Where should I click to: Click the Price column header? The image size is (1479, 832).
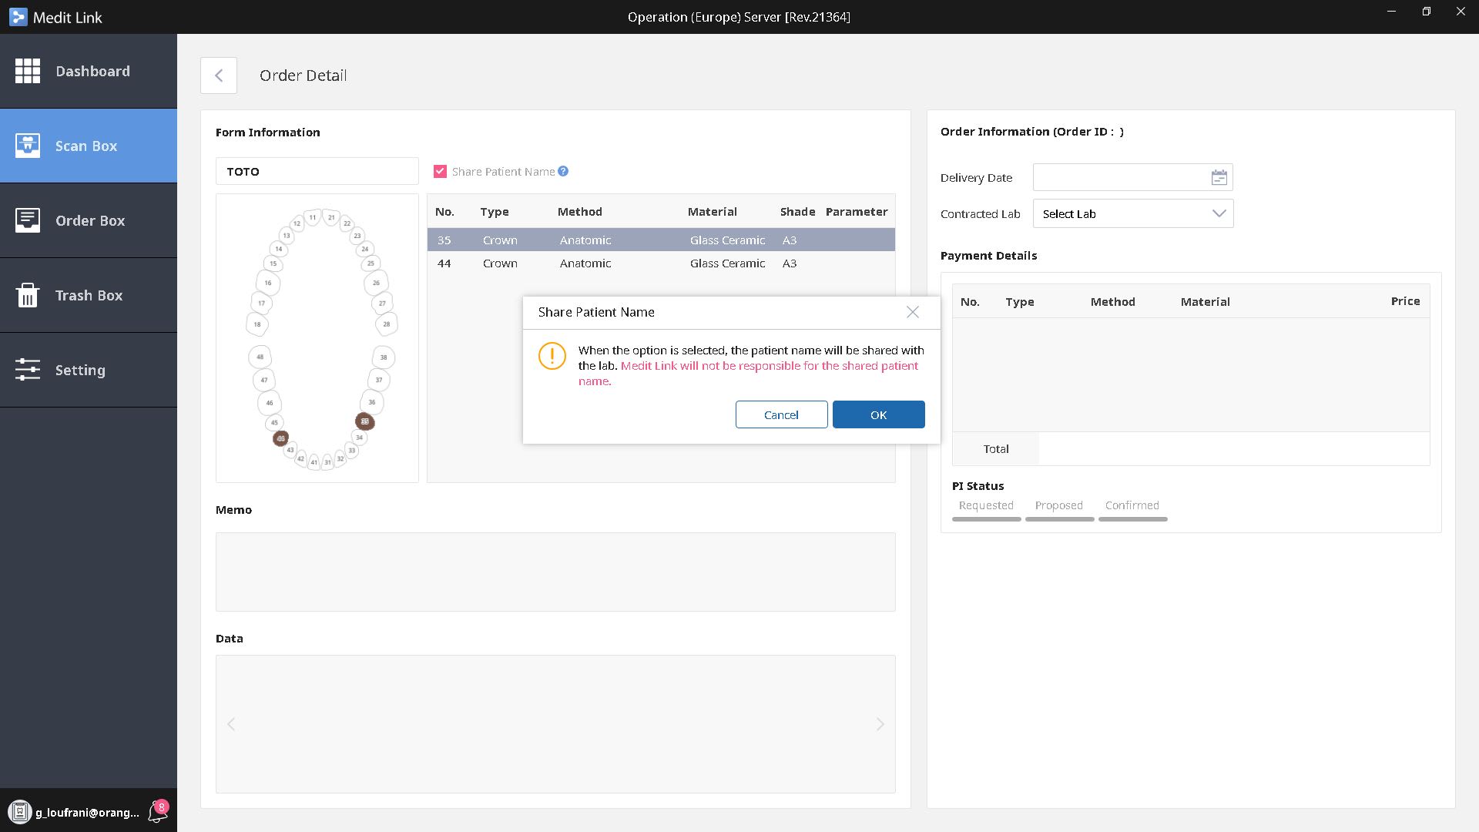tap(1405, 301)
